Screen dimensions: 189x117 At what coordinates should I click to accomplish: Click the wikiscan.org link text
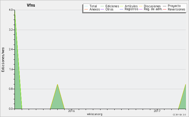click(94, 114)
